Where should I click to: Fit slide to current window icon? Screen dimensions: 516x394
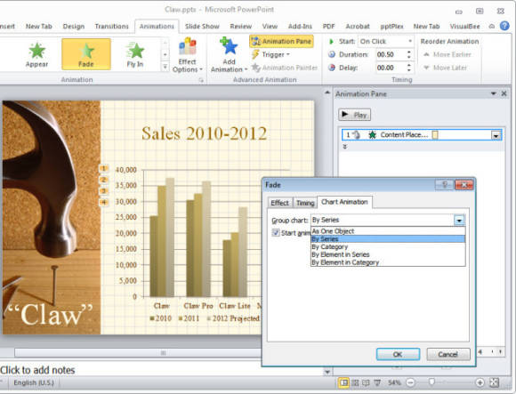click(495, 382)
